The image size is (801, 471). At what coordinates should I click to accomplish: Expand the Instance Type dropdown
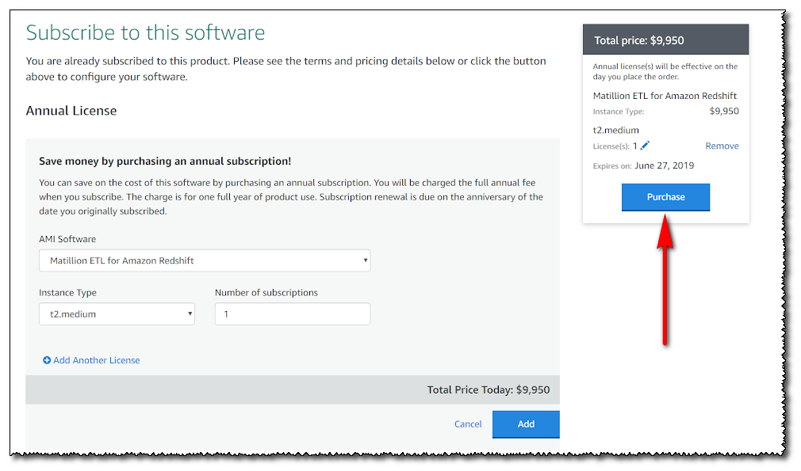point(117,314)
